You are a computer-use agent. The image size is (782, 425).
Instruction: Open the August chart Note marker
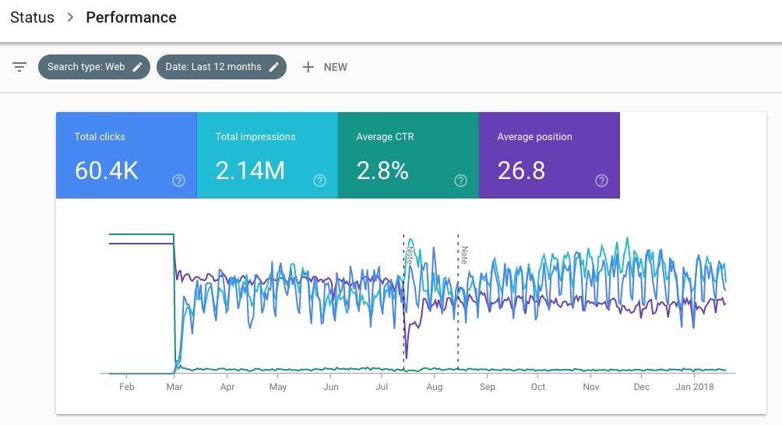[463, 255]
